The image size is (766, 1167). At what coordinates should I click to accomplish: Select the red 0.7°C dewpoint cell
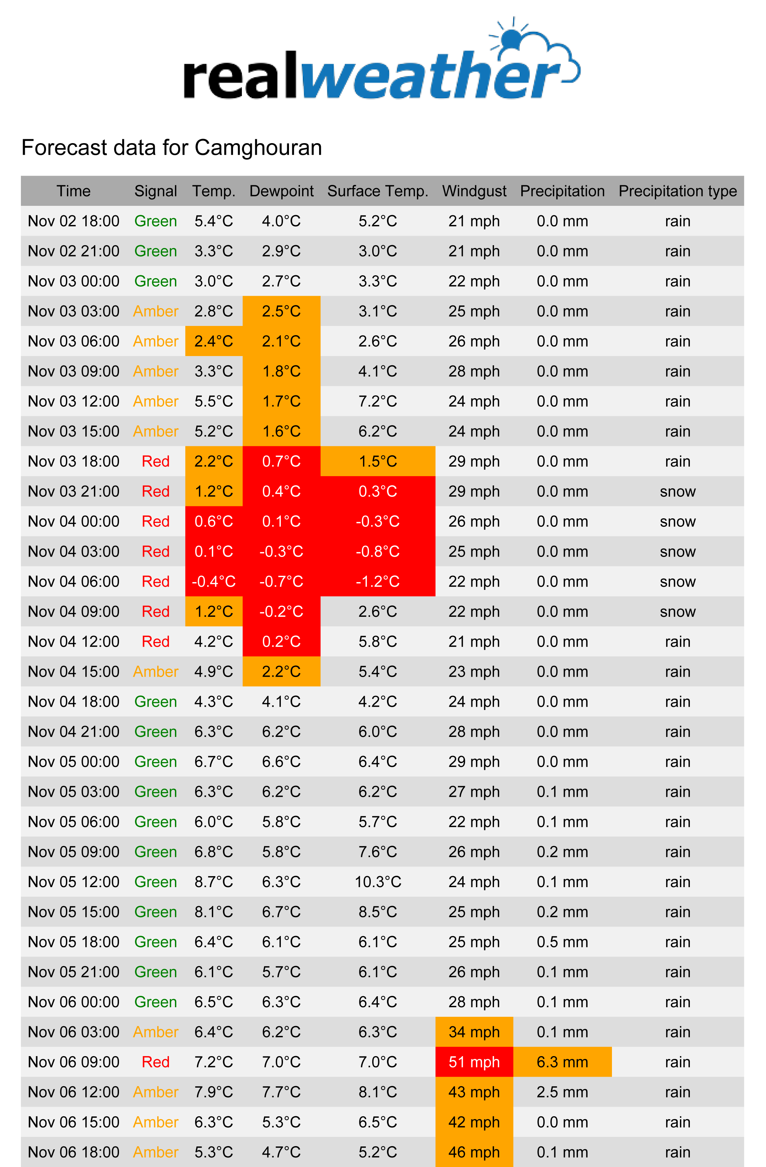pos(281,461)
